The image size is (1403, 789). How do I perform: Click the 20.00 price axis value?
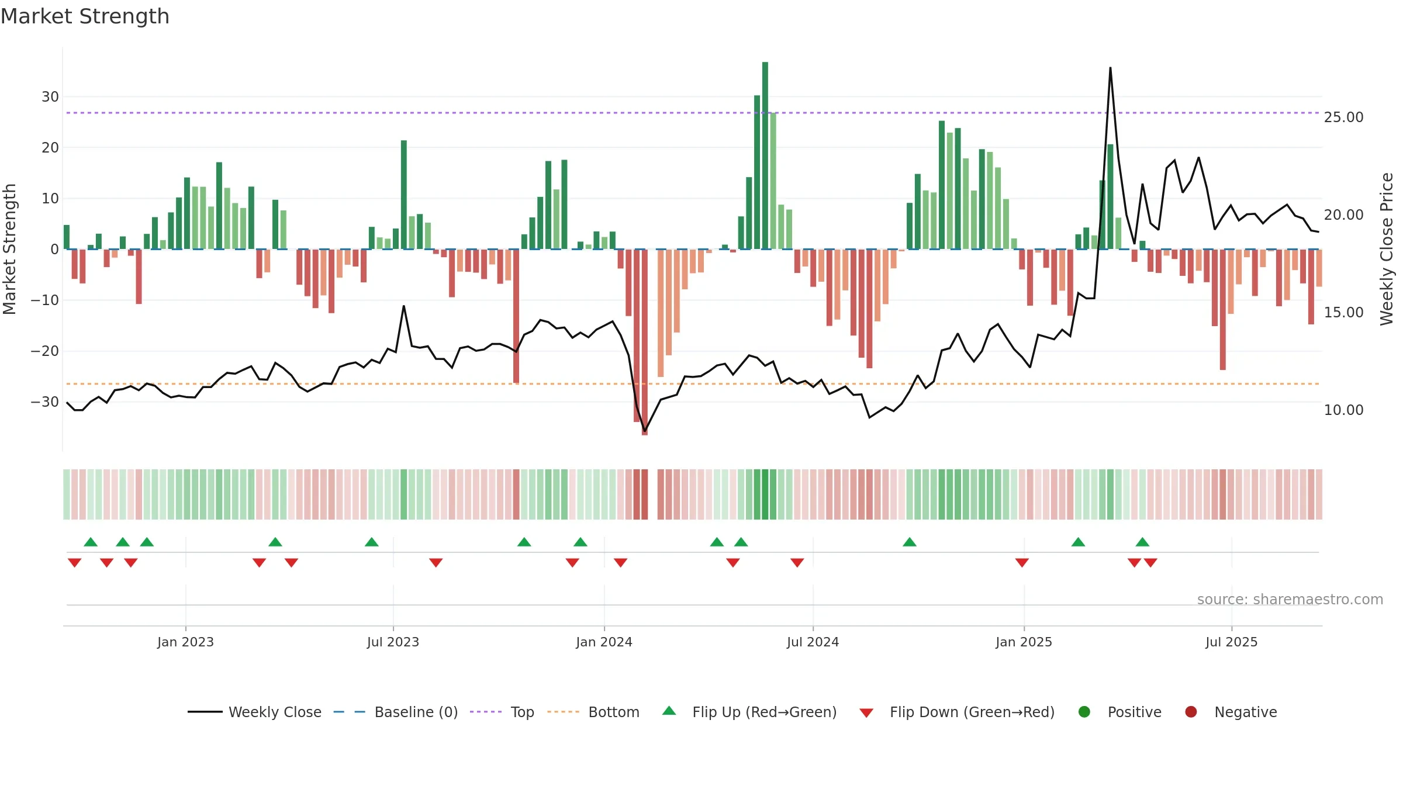1343,215
